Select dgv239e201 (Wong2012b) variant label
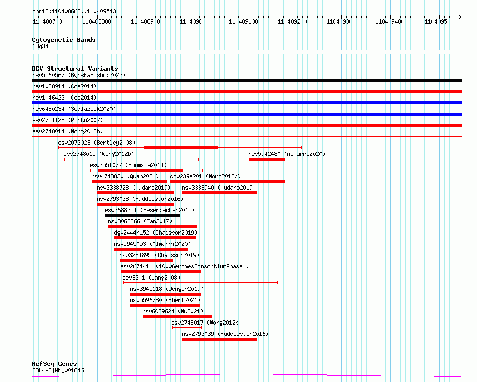This screenshot has width=477, height=382. pos(205,176)
